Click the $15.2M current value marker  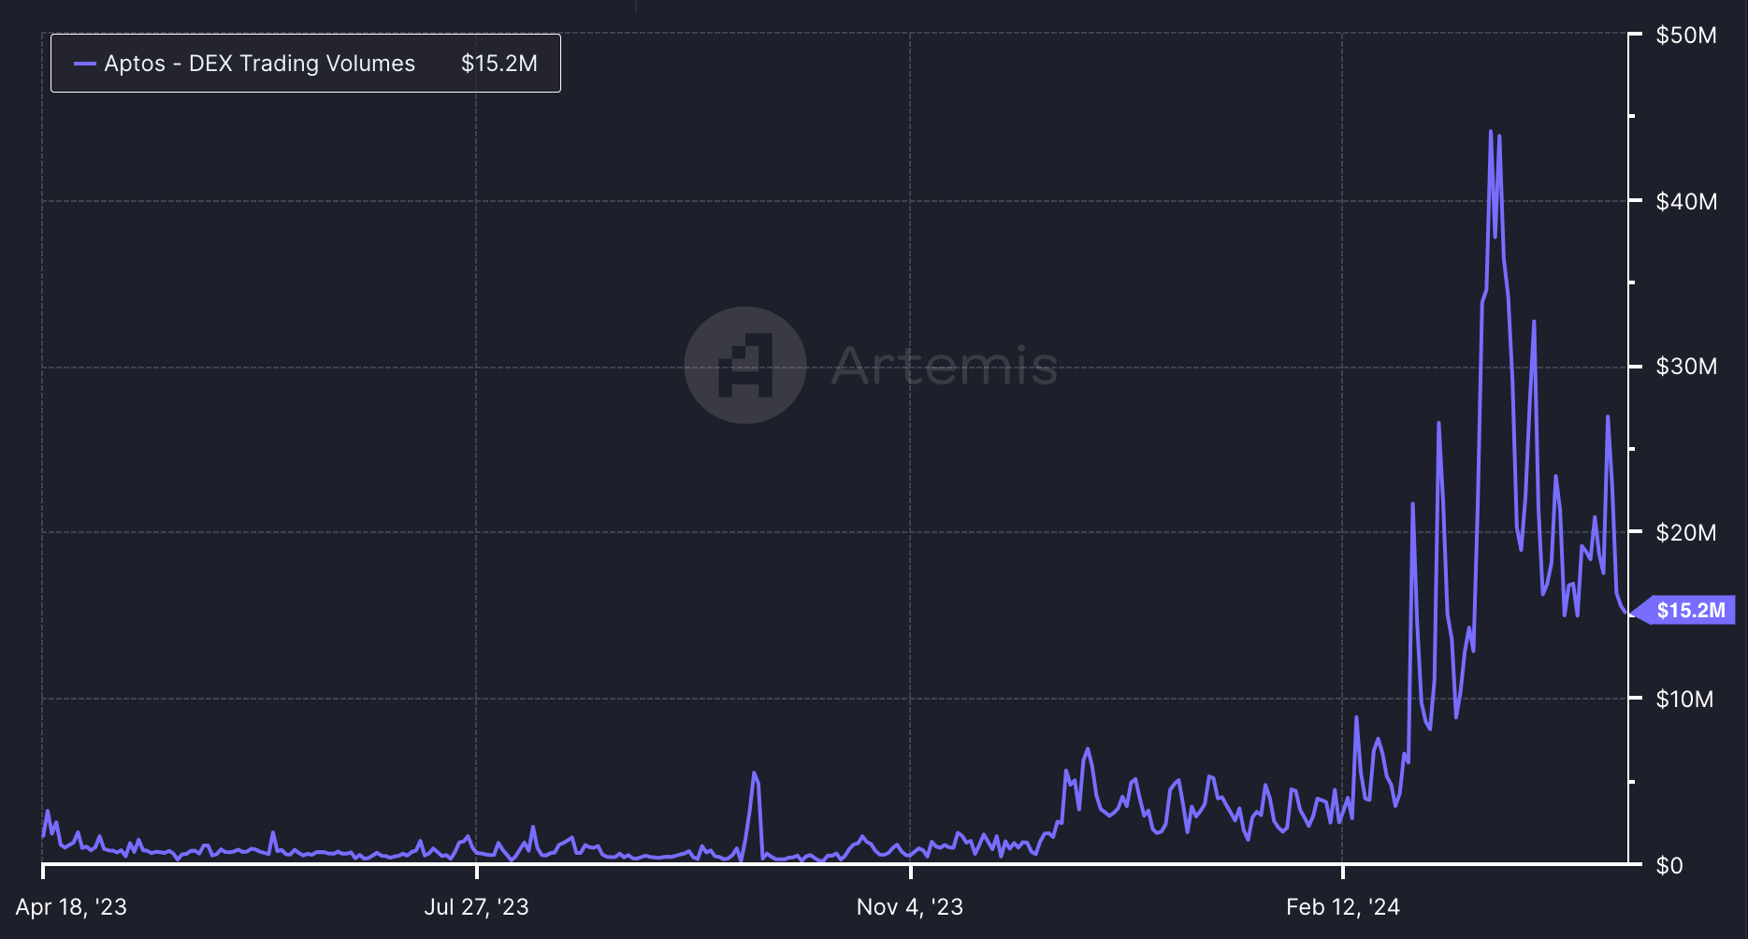pyautogui.click(x=1684, y=611)
